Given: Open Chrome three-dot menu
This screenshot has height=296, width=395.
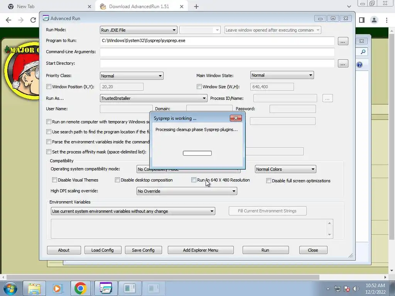Looking at the screenshot, I should (x=387, y=20).
